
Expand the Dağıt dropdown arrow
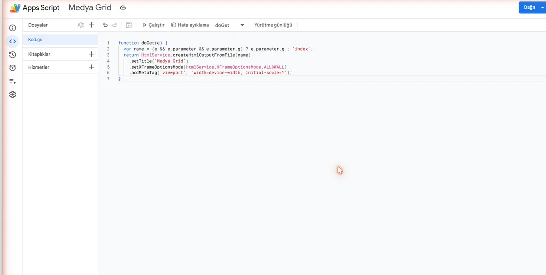542,7
